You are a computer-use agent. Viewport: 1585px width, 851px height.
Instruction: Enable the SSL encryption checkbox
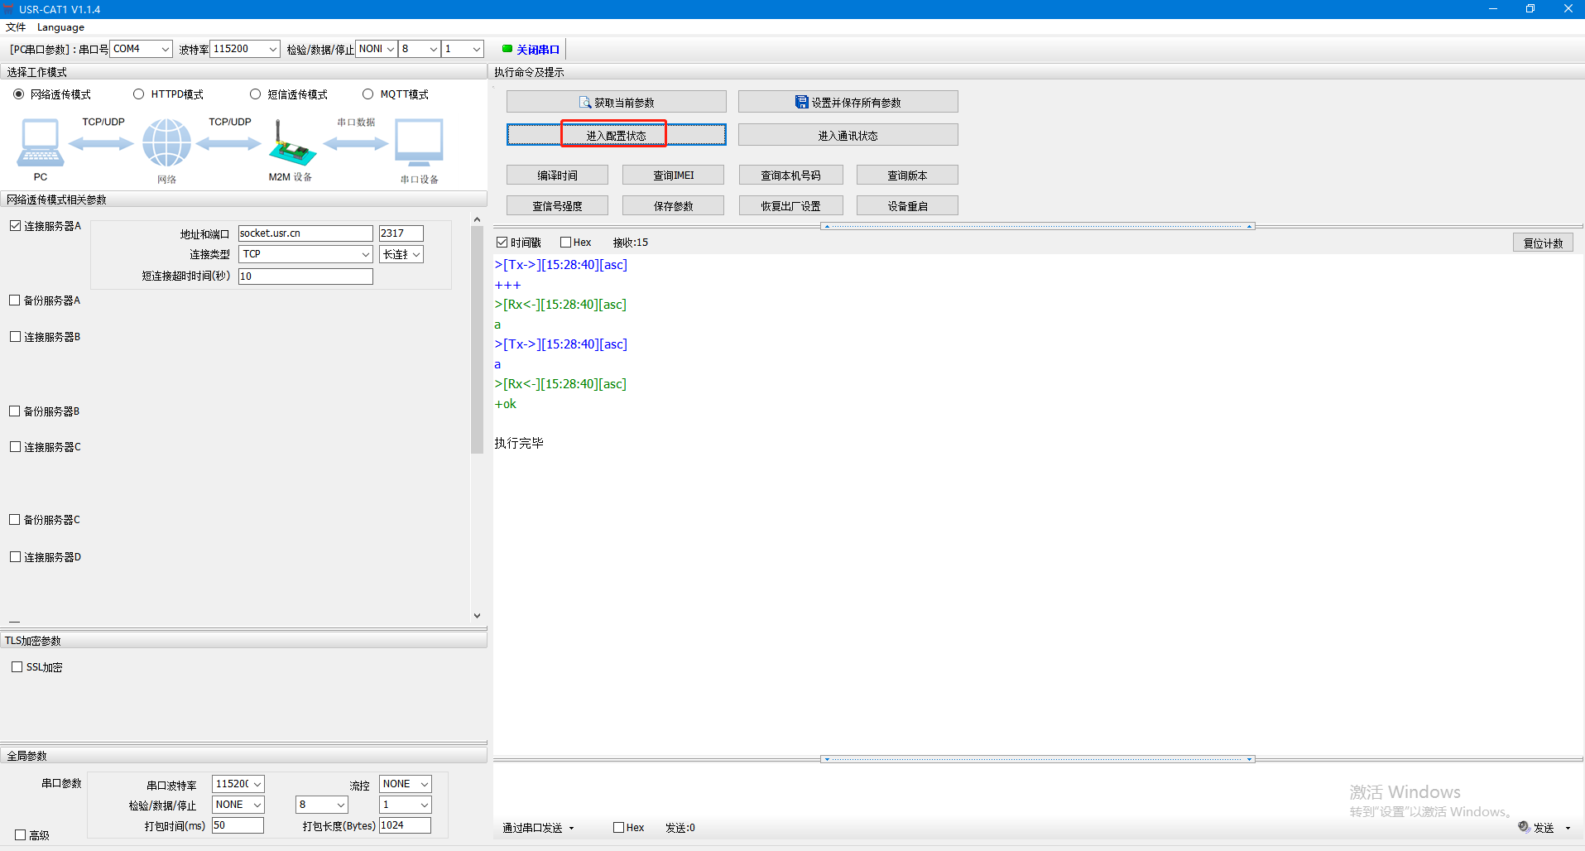click(x=17, y=667)
